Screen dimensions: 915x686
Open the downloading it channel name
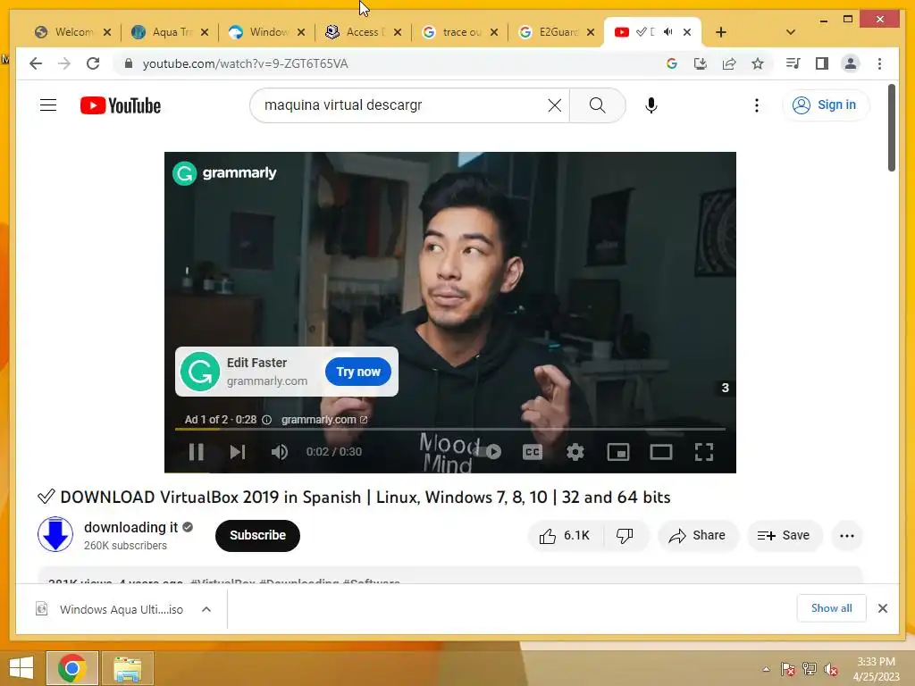point(130,527)
